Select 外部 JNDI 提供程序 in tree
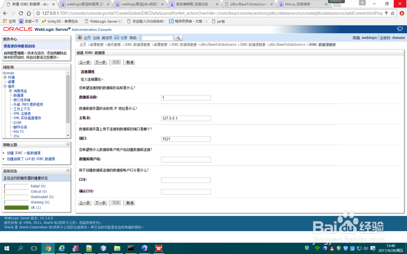Screen dimensions: 407x254 pyautogui.click(x=28, y=104)
